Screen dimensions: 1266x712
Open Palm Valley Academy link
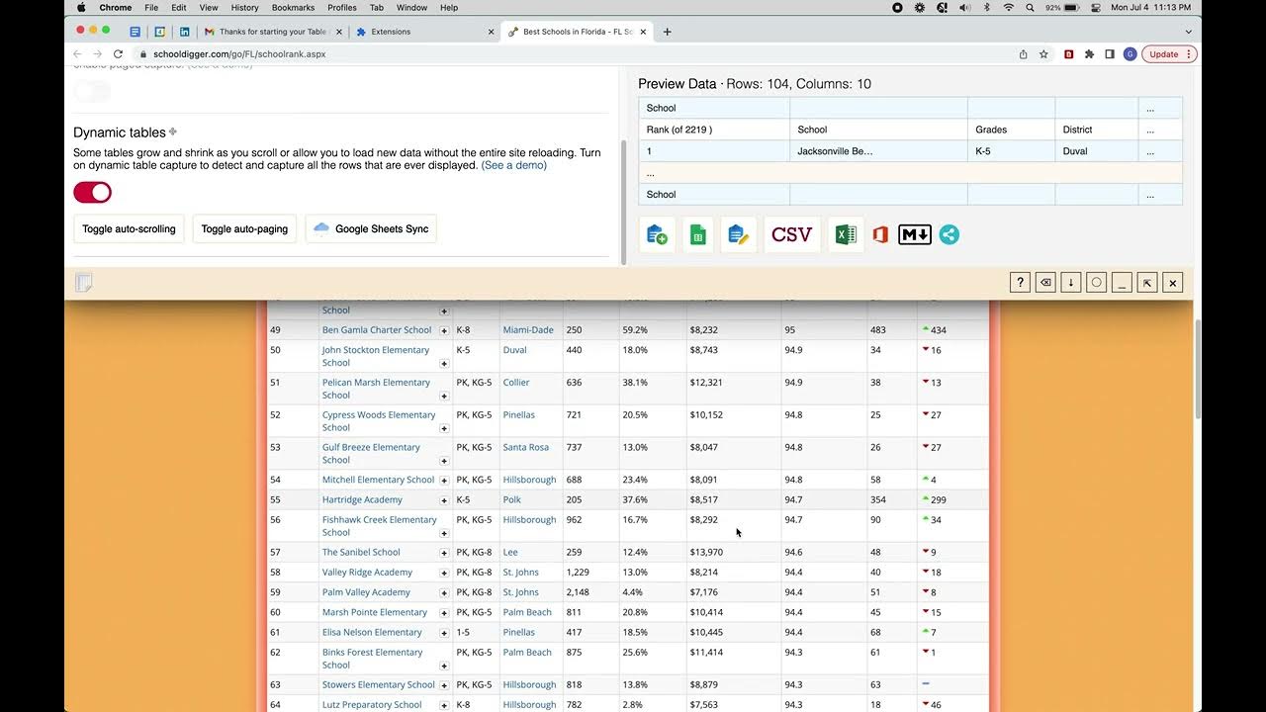(366, 592)
